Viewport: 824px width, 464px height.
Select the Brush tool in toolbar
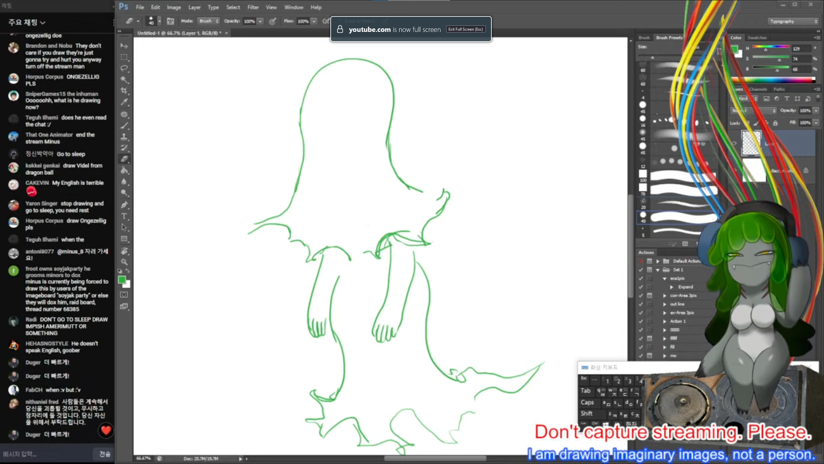coord(124,126)
